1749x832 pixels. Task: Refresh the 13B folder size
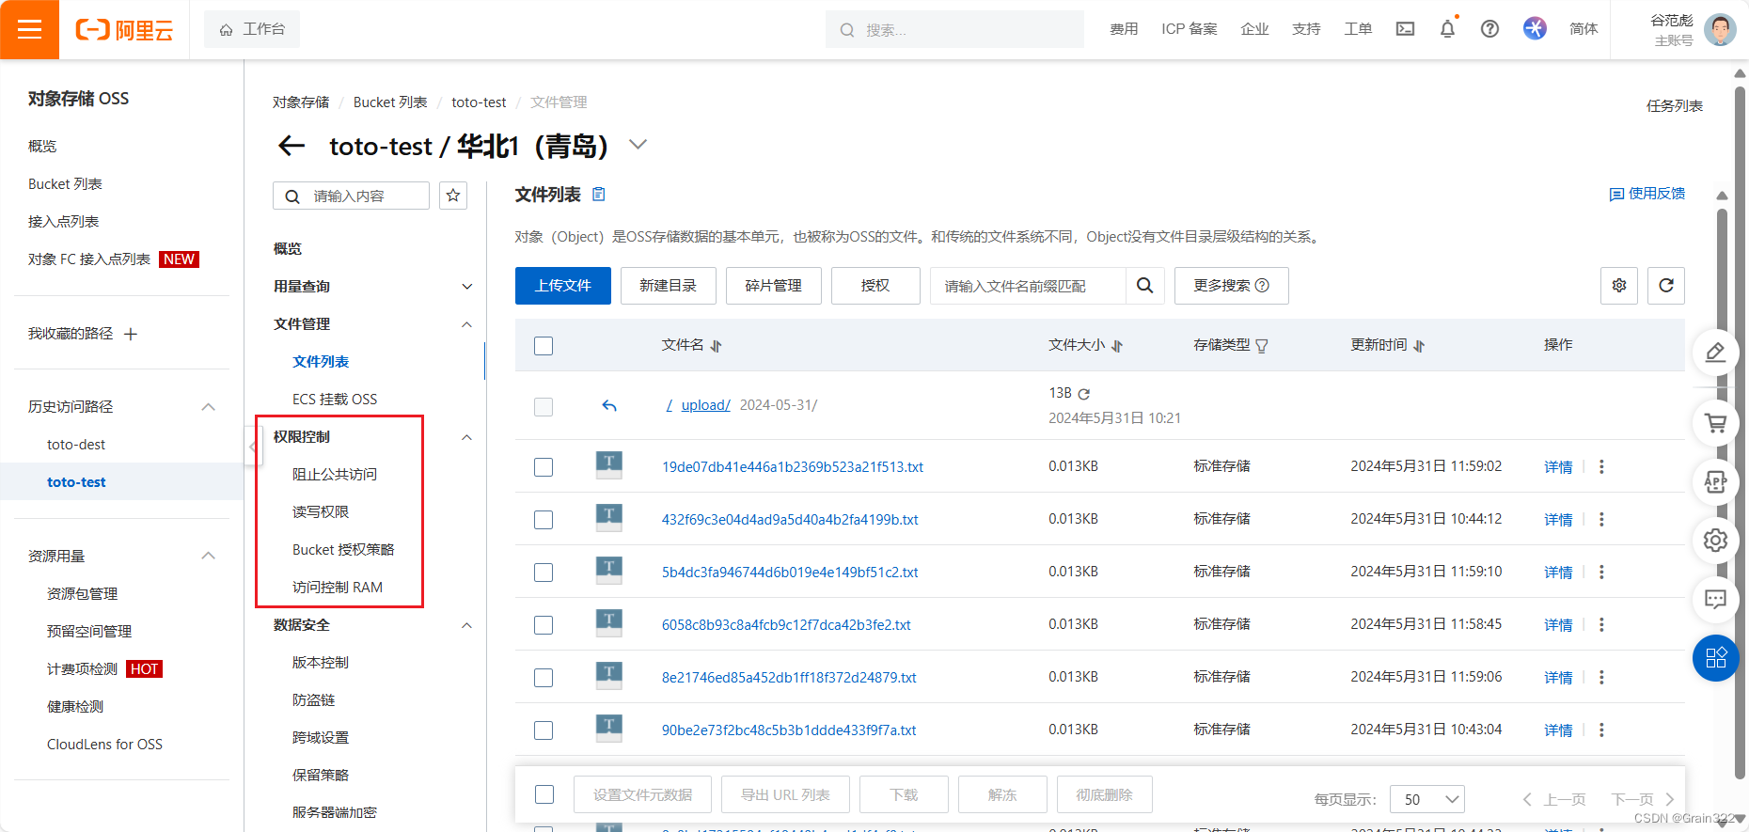(1083, 394)
